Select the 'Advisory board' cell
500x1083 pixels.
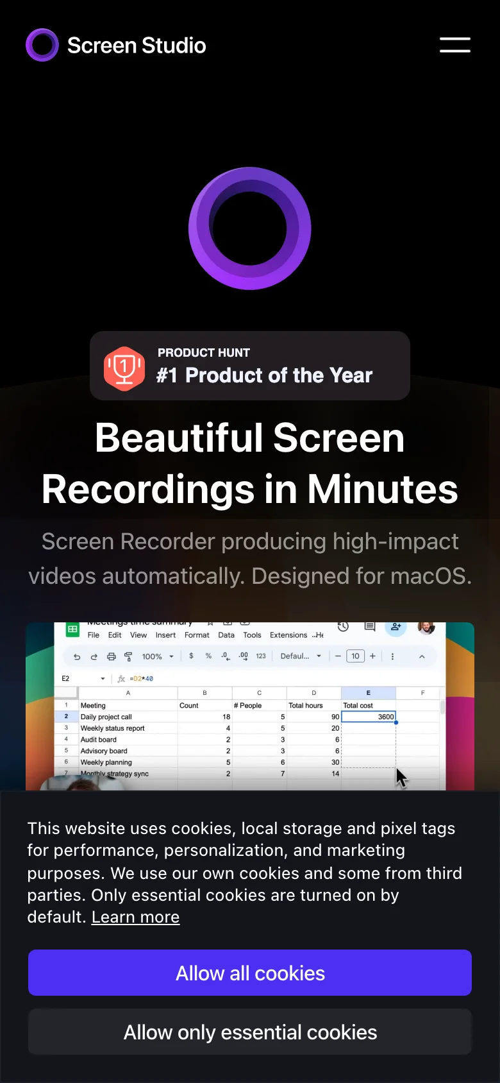point(128,751)
